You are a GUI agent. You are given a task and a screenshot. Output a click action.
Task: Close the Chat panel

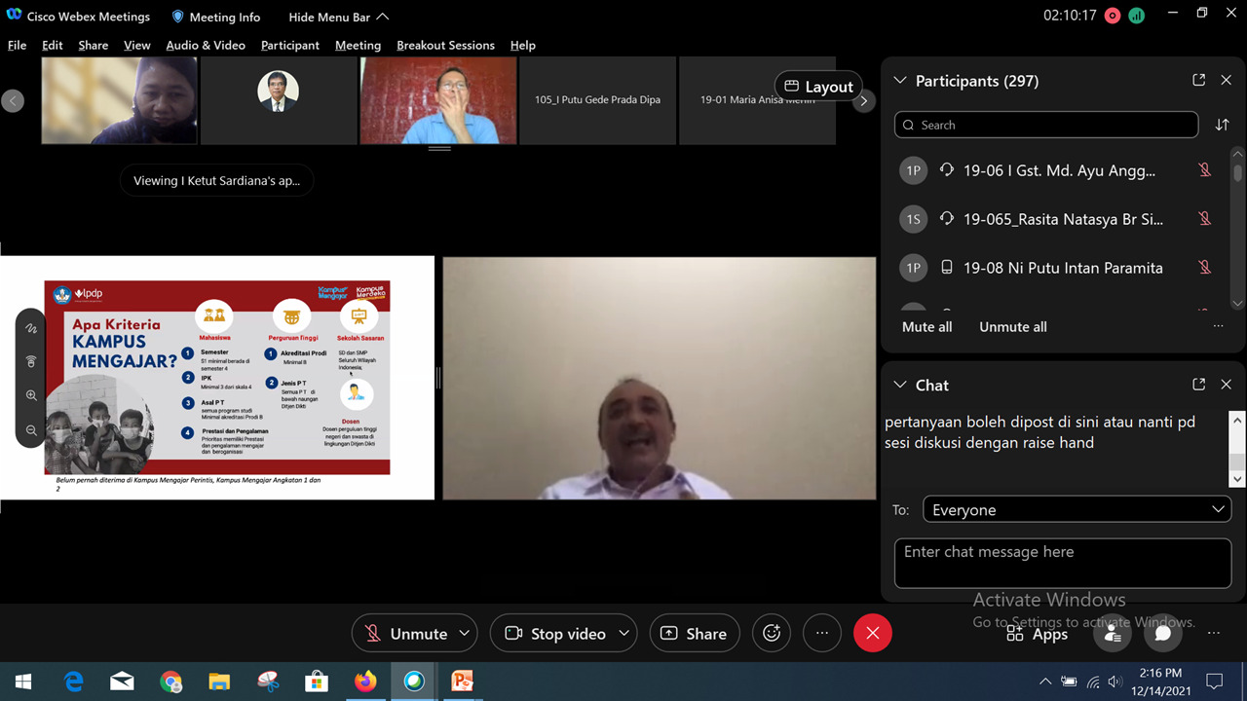[x=1227, y=385]
